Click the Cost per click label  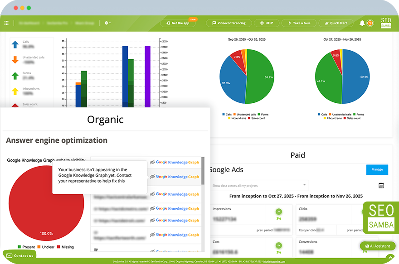point(307,230)
